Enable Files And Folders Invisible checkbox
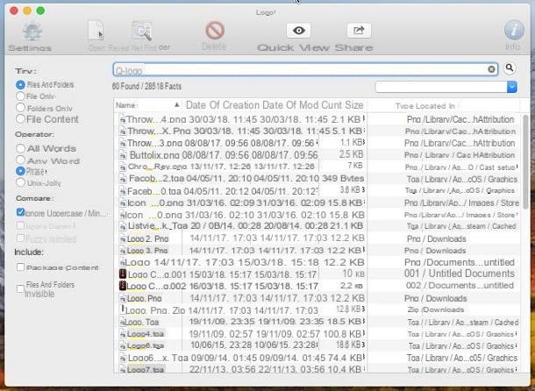 click(x=20, y=289)
